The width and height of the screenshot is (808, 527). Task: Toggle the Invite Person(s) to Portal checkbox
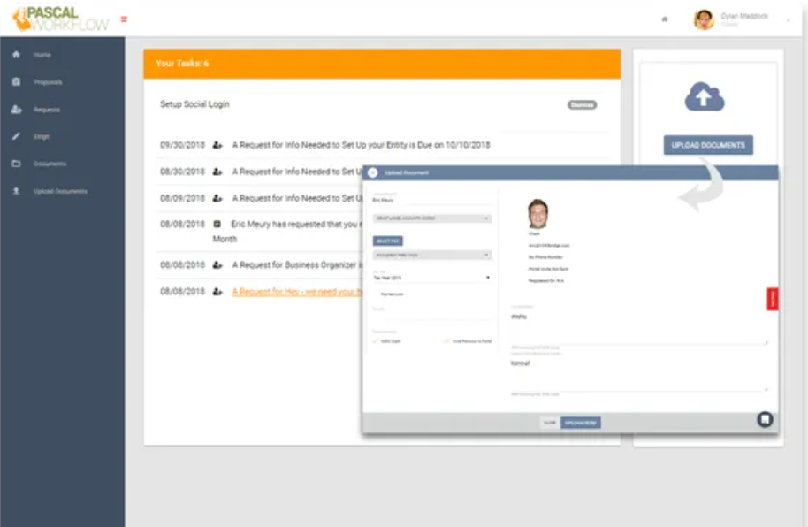click(x=446, y=340)
